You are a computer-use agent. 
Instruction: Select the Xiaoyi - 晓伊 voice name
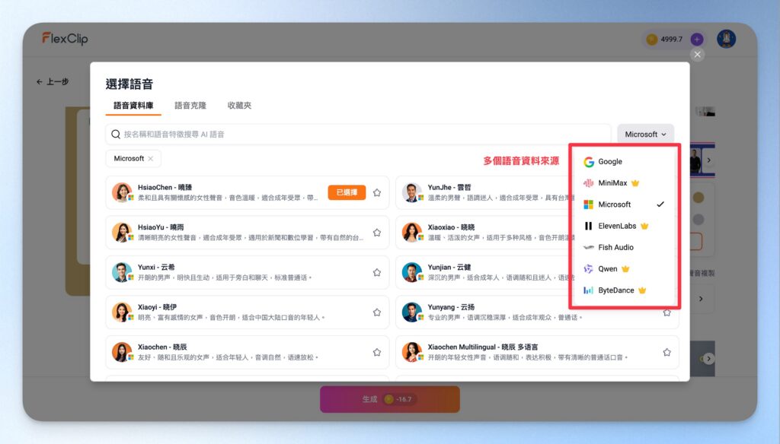(x=157, y=307)
